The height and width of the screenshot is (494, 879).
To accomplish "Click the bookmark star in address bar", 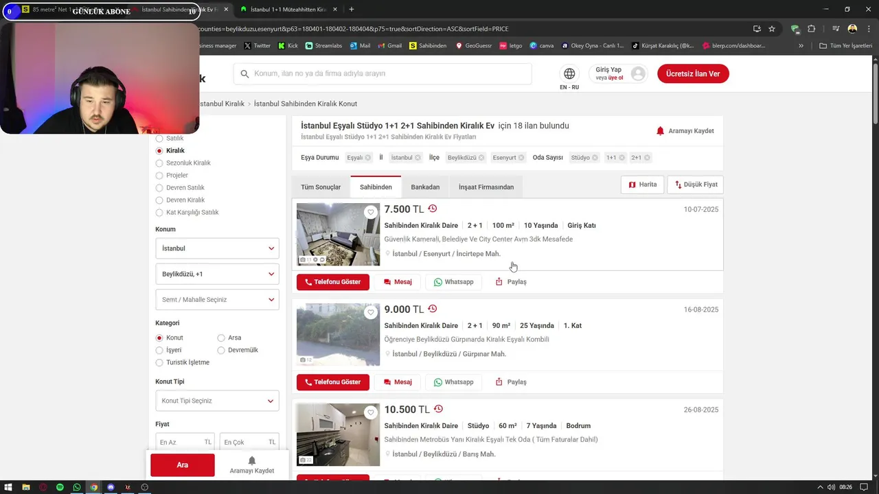I will (772, 29).
